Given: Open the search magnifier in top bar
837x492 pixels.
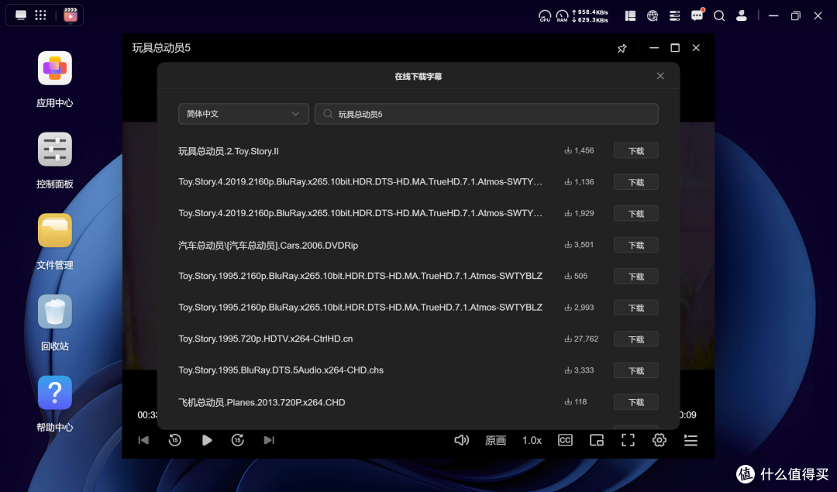Looking at the screenshot, I should click(719, 16).
